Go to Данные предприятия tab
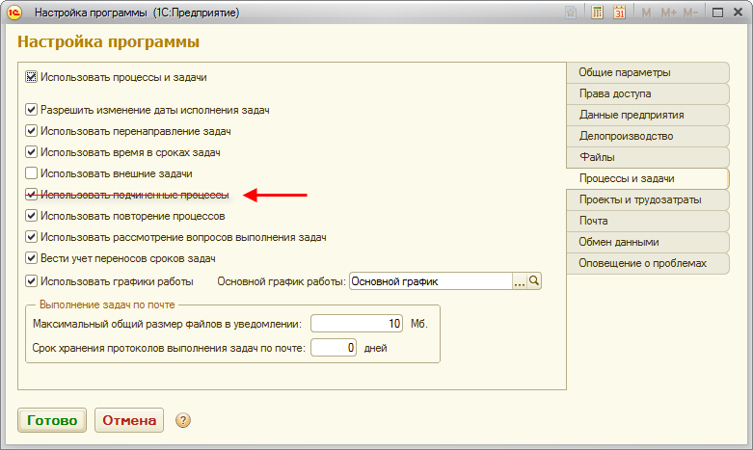 pyautogui.click(x=648, y=115)
